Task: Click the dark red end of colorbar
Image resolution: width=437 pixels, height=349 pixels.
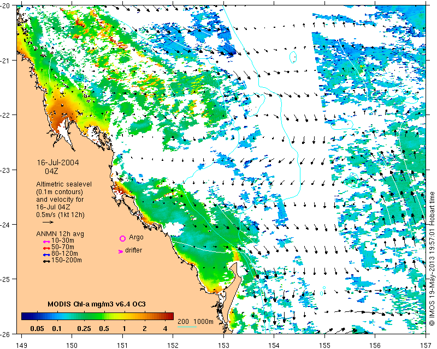Action: coord(170,316)
